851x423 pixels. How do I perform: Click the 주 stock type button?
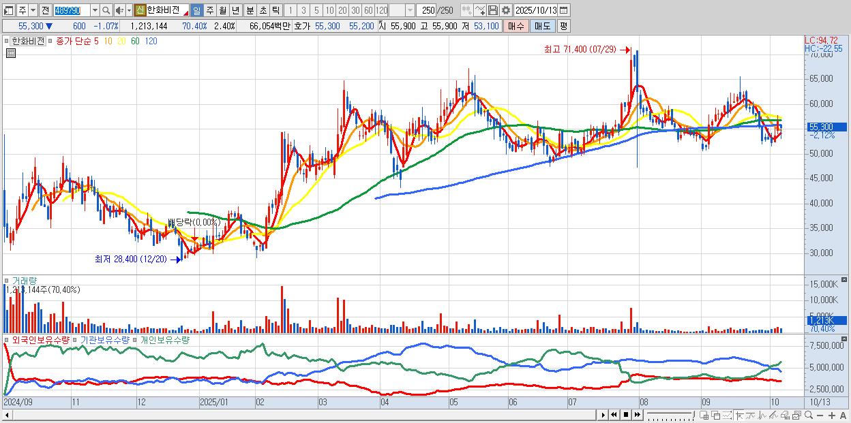(22, 10)
